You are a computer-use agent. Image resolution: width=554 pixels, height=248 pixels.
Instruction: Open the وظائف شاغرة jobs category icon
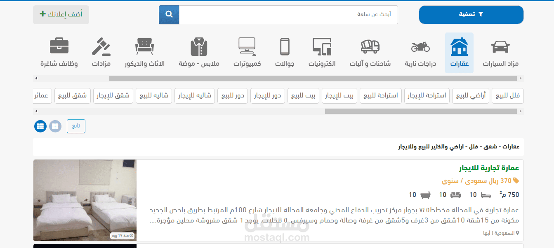pyautogui.click(x=59, y=51)
